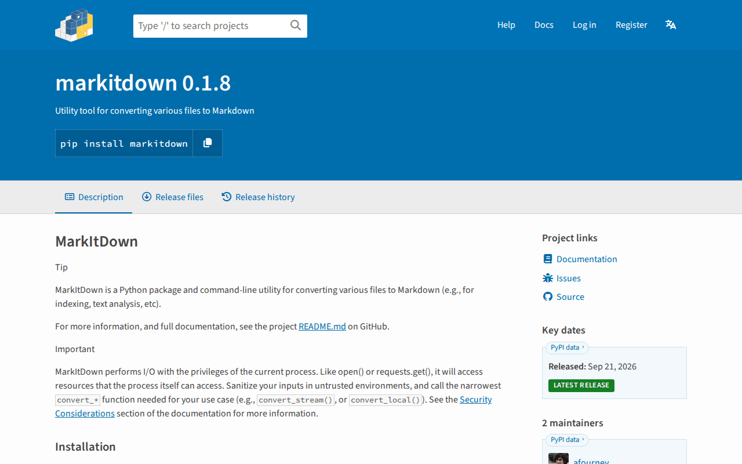Open the Help page
Screen dimensions: 742x464
(506, 25)
